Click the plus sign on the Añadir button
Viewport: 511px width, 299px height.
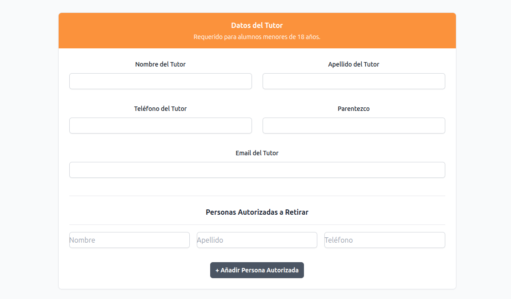[x=217, y=270]
